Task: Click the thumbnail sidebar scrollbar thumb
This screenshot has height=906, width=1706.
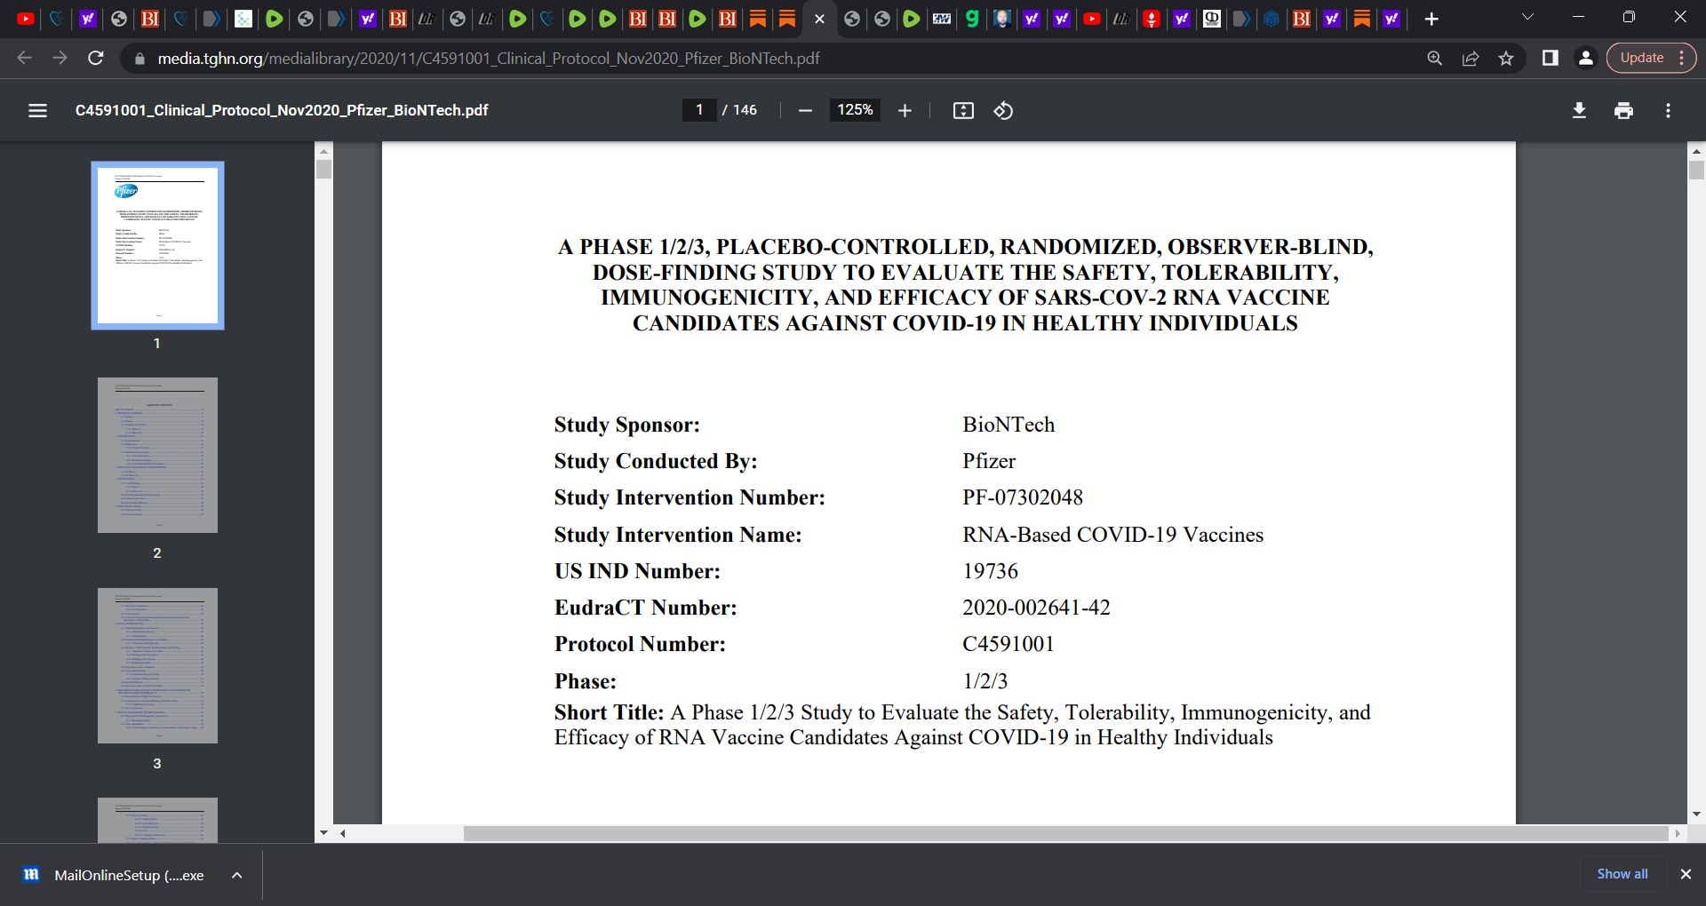Action: pos(323,169)
